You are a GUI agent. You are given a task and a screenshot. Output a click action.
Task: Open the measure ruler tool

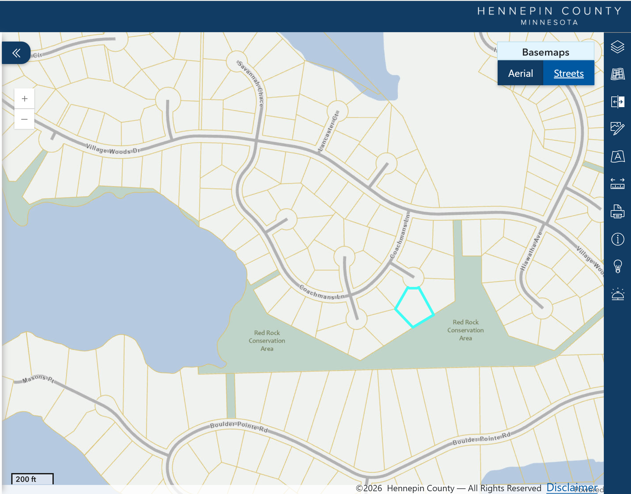click(618, 184)
